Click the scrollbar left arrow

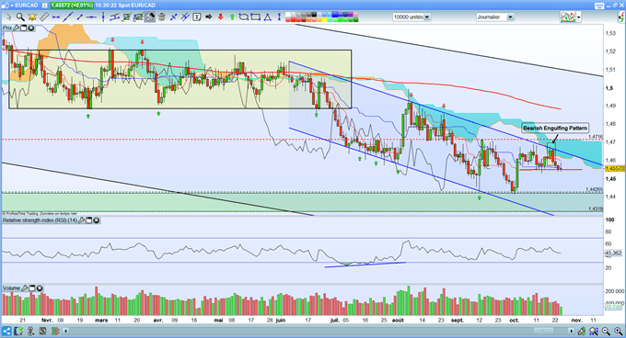pos(66,331)
